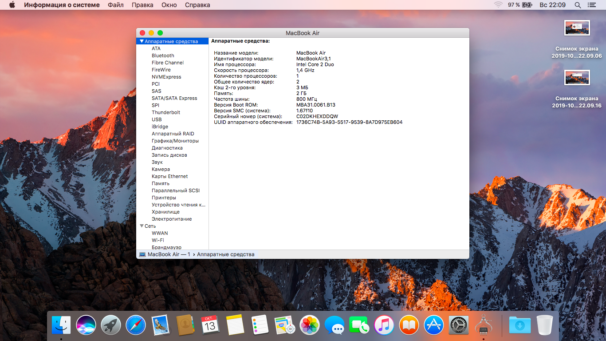This screenshot has width=606, height=341.
Task: Open the Apple menu
Action: (x=12, y=5)
